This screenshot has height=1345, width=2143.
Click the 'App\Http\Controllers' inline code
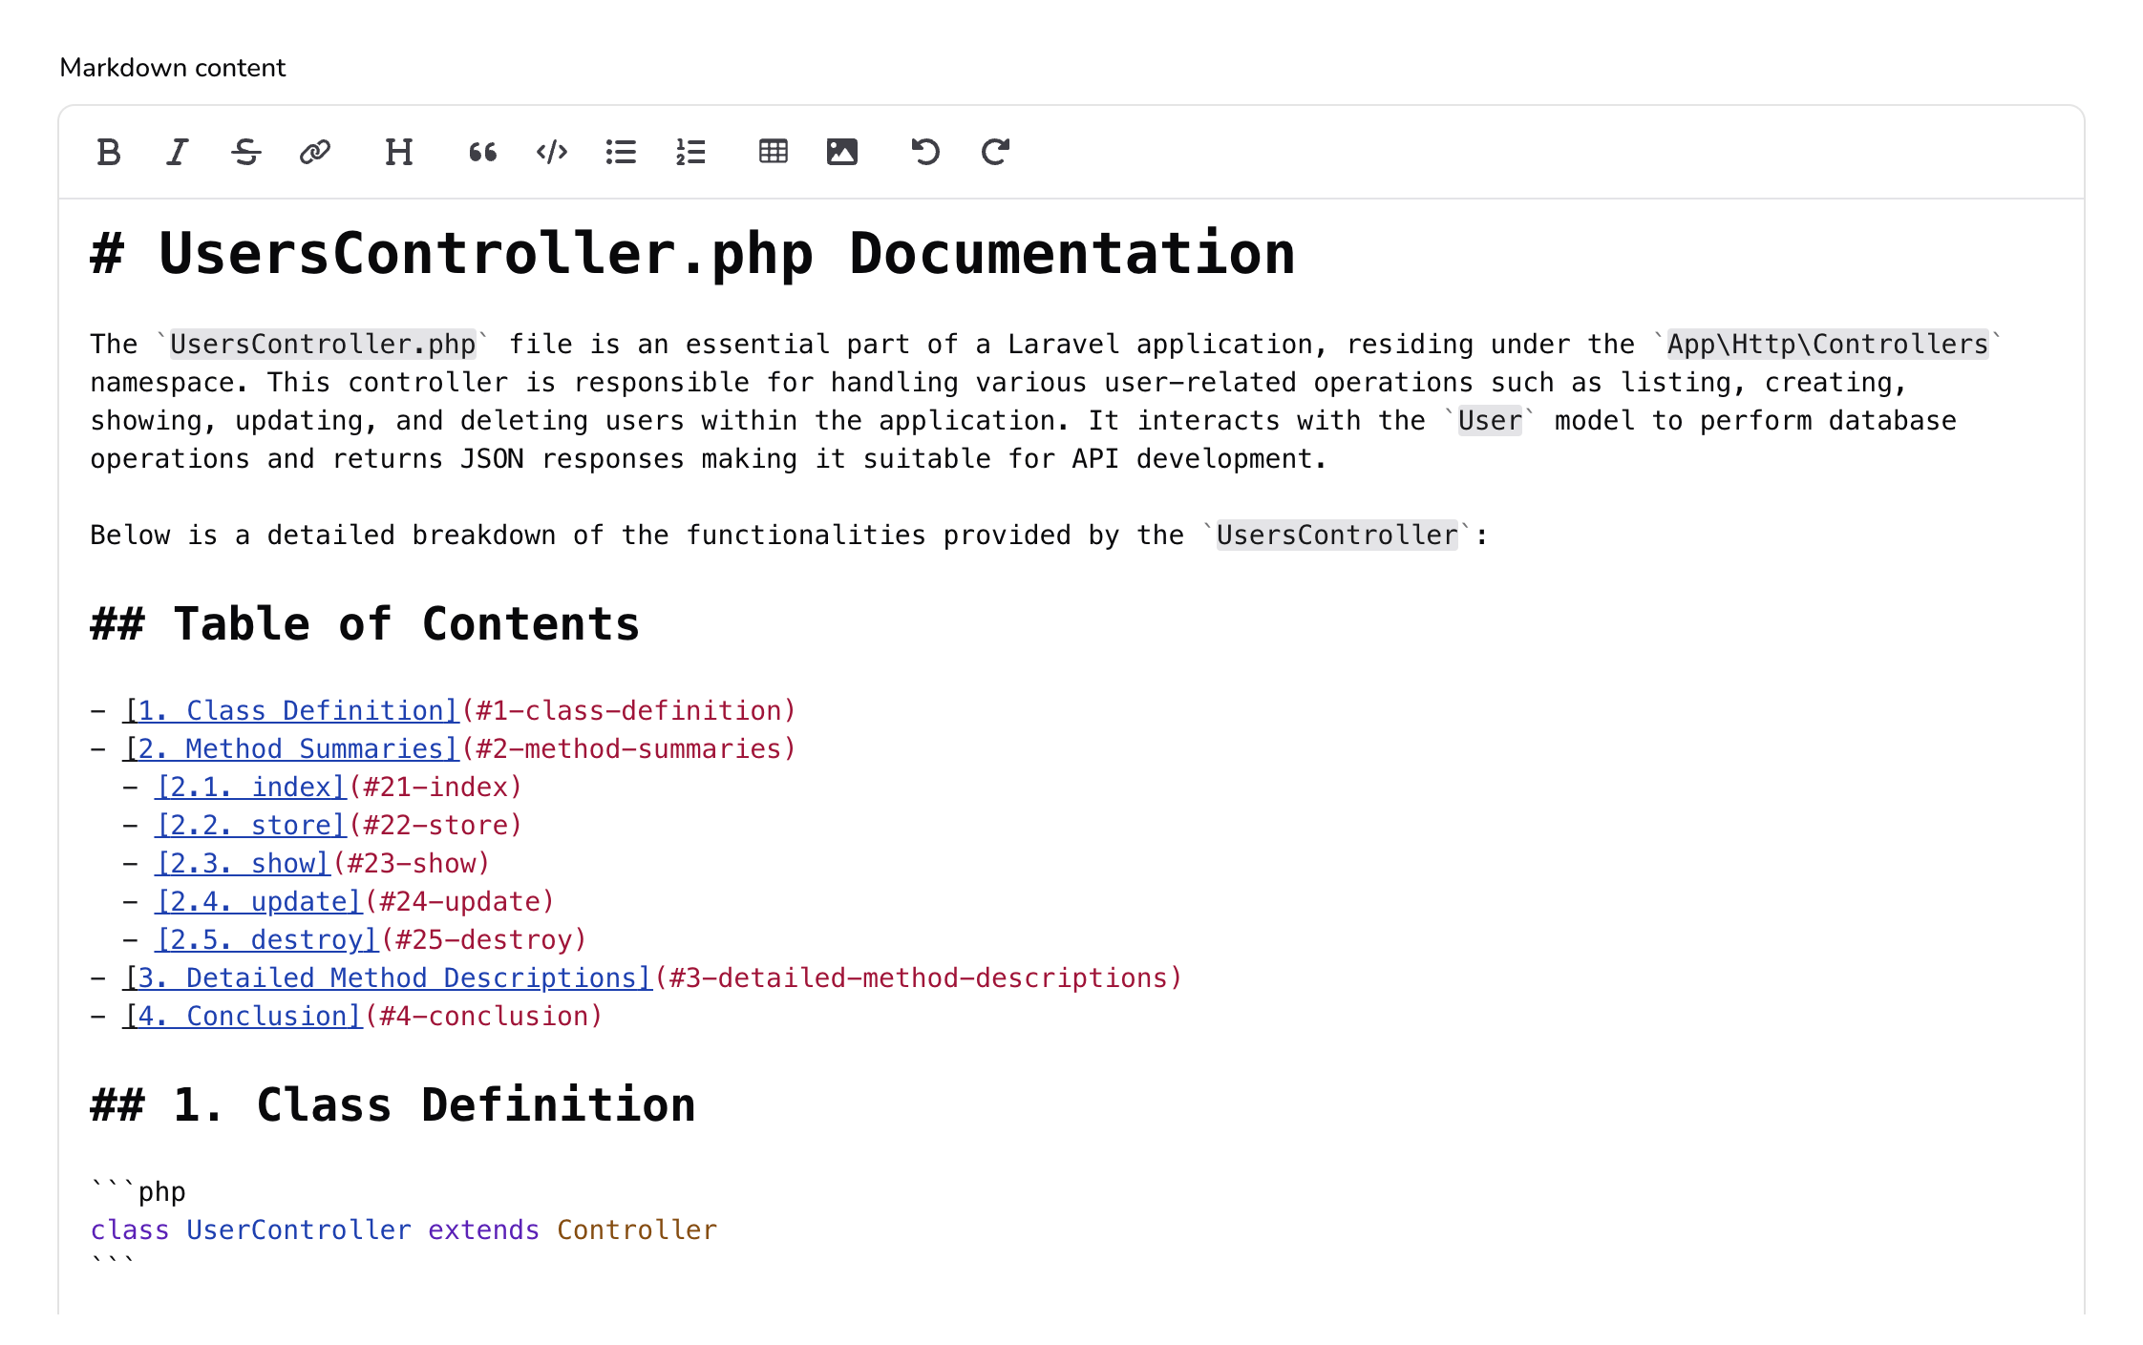coord(1828,345)
